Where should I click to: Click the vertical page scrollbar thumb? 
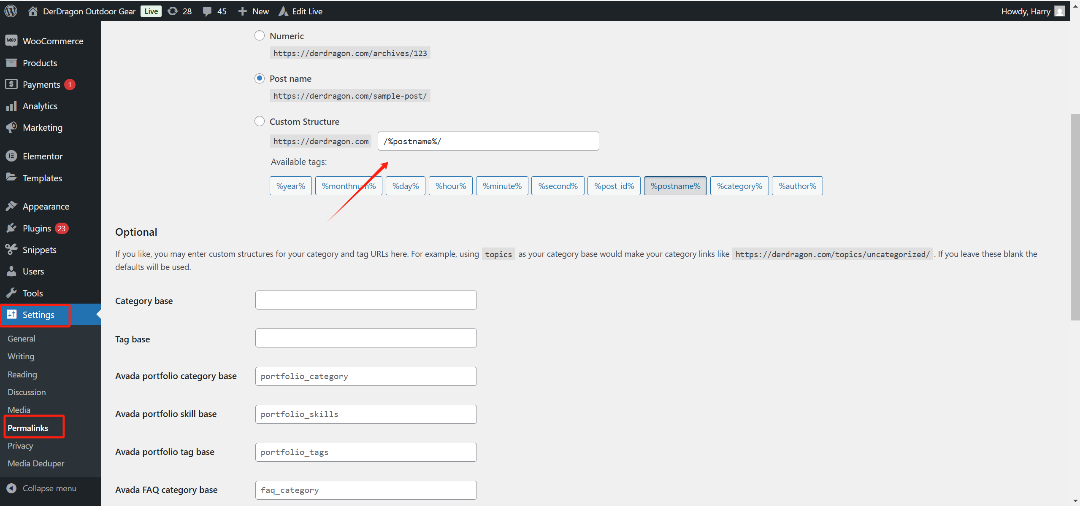pos(1075,217)
